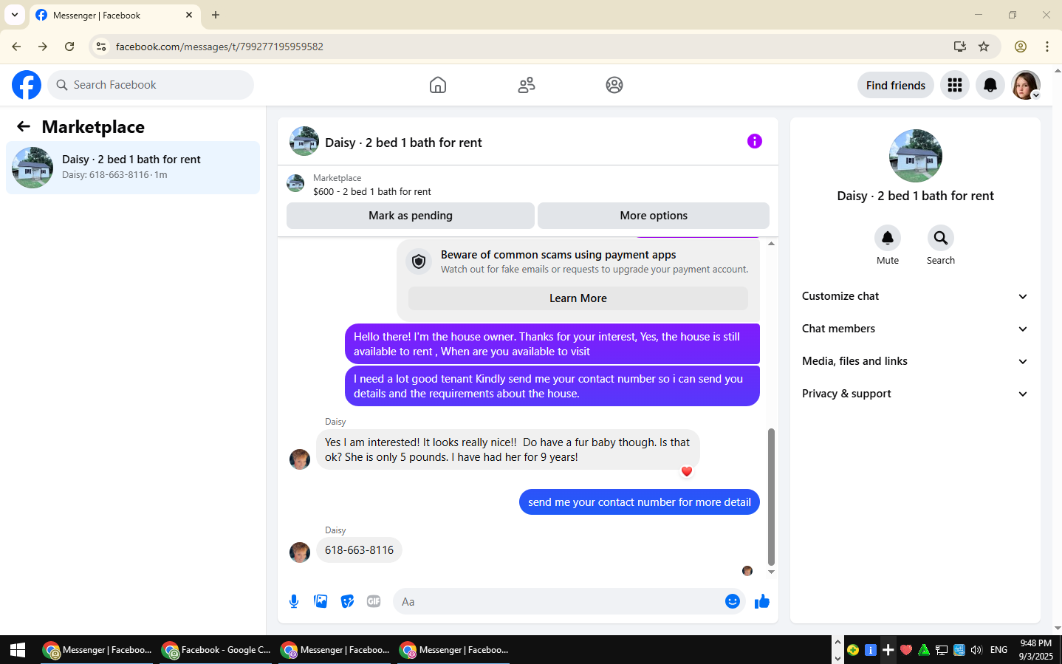The width and height of the screenshot is (1062, 664).
Task: Select the Messenger | Facebook browser tab
Action: pyautogui.click(x=114, y=15)
